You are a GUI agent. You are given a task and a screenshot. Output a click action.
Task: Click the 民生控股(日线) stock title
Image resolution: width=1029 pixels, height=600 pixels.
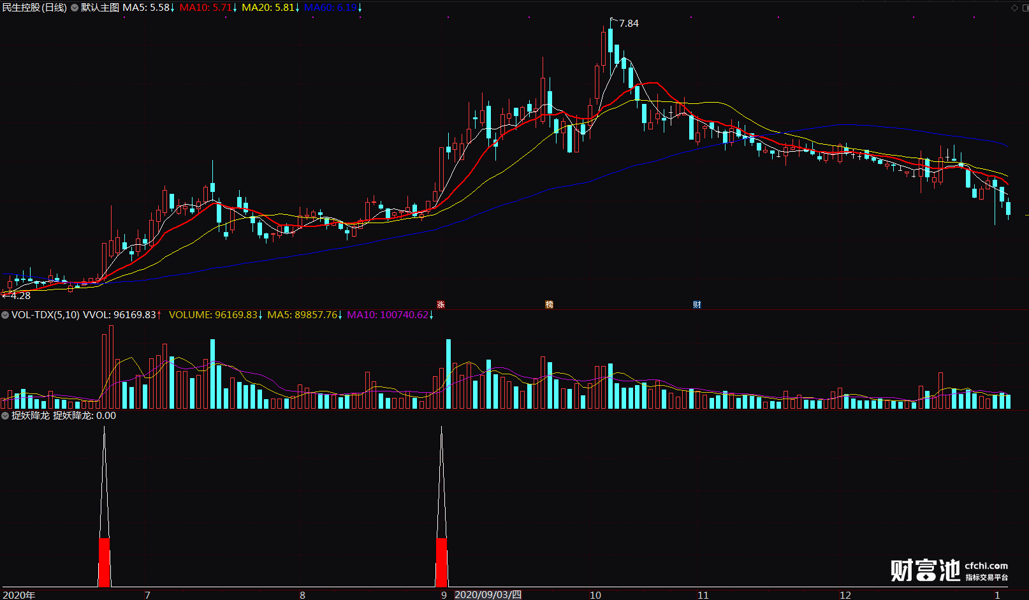point(34,8)
